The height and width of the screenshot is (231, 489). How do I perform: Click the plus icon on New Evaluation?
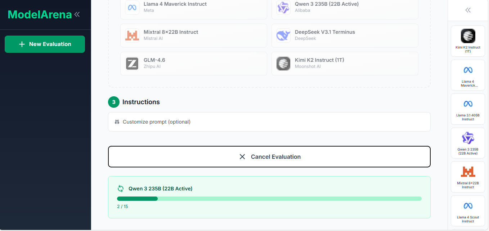click(x=22, y=44)
